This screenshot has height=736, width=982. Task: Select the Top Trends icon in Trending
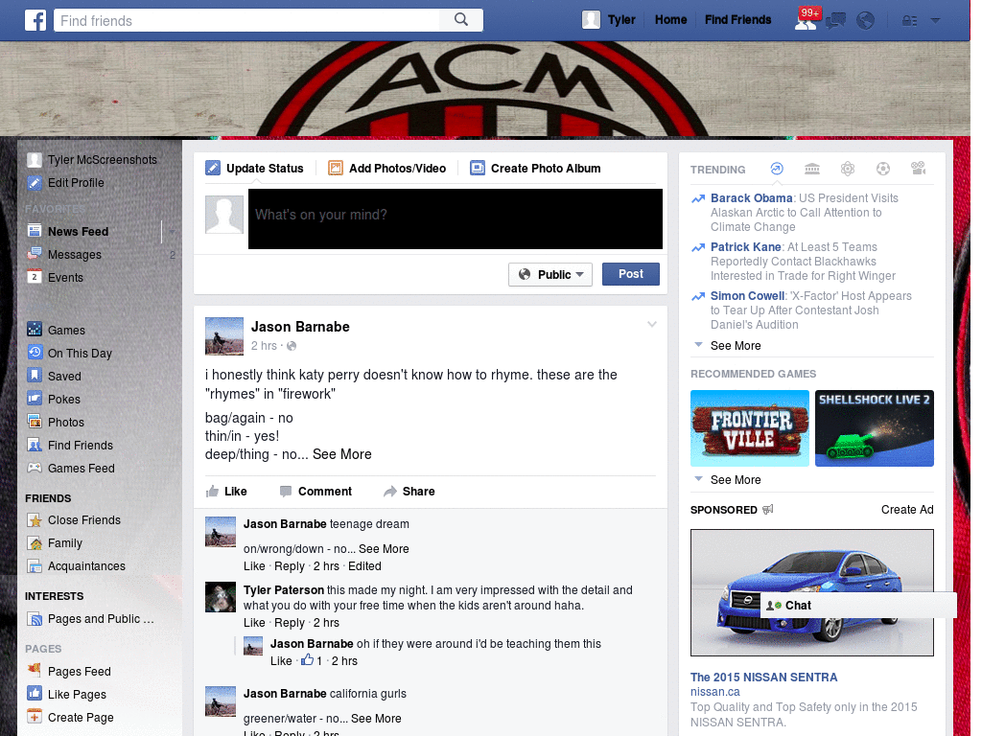(x=777, y=169)
